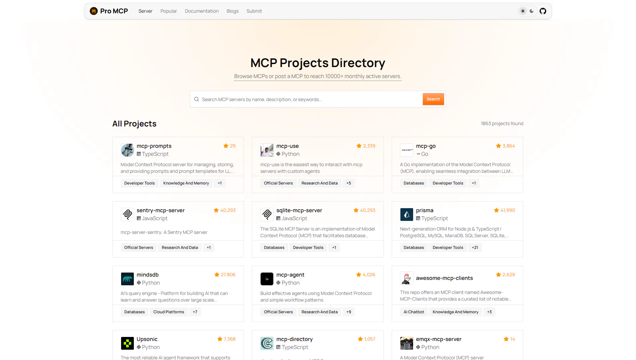Open the mcp-use avatar thumbnail
This screenshot has width=636, height=360.
coord(267,150)
